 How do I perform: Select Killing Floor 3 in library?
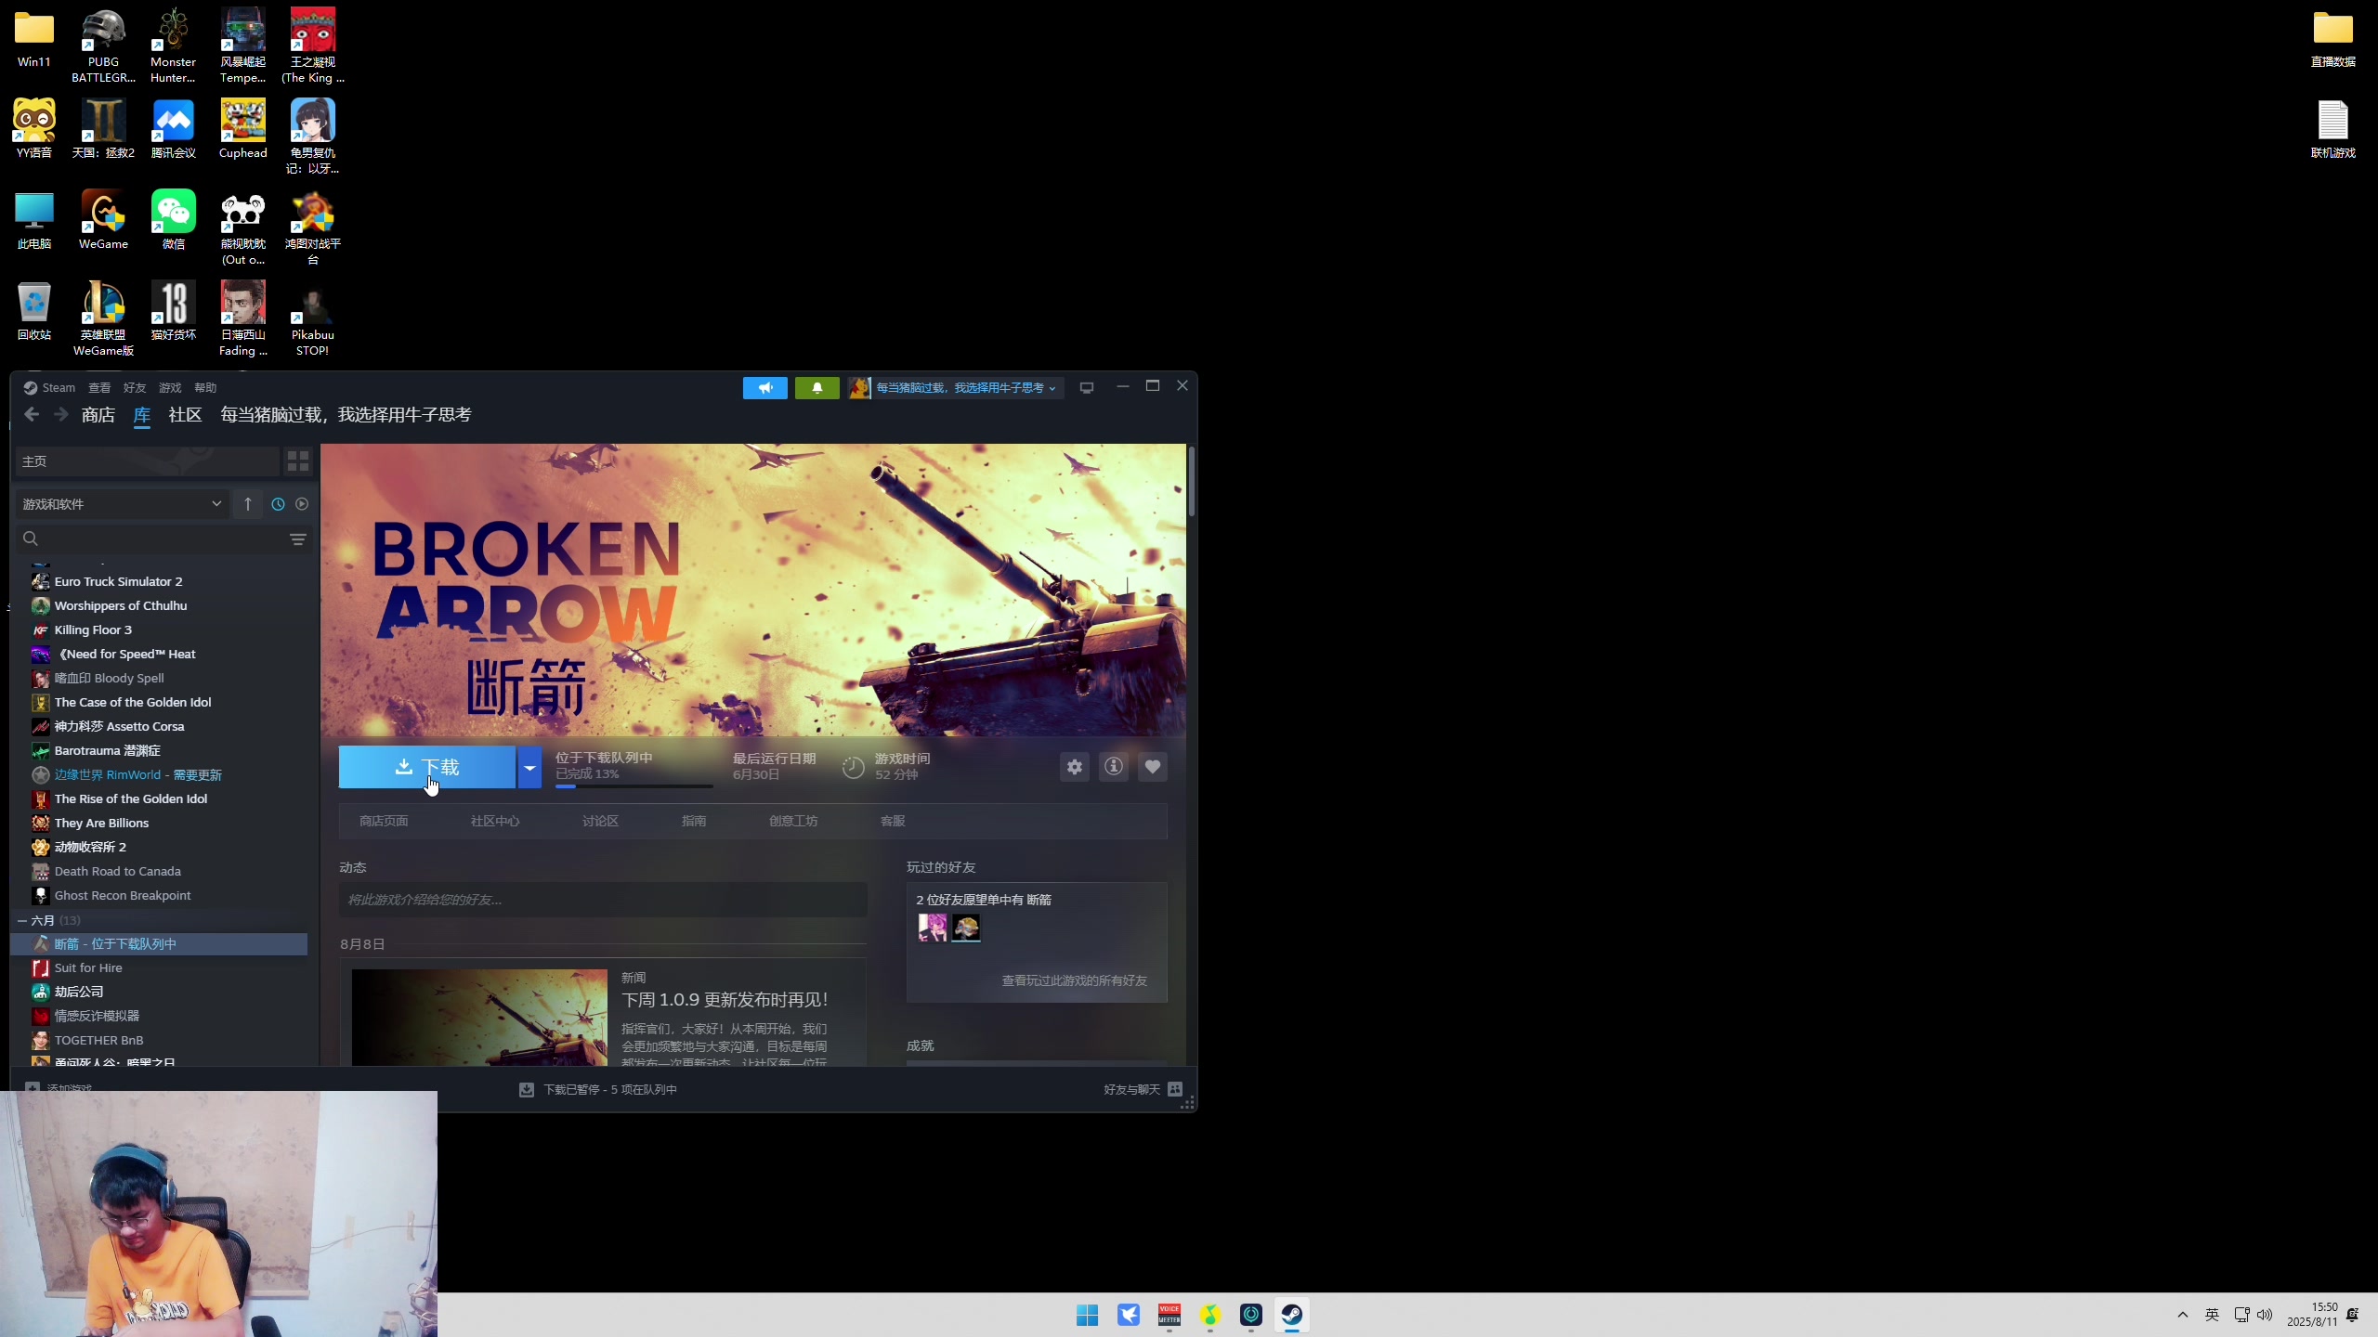point(93,630)
